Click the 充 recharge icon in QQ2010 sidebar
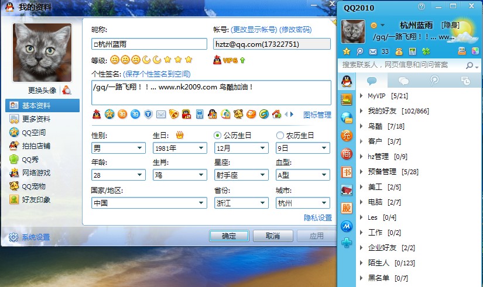The width and height of the screenshot is (483, 287). (x=347, y=136)
